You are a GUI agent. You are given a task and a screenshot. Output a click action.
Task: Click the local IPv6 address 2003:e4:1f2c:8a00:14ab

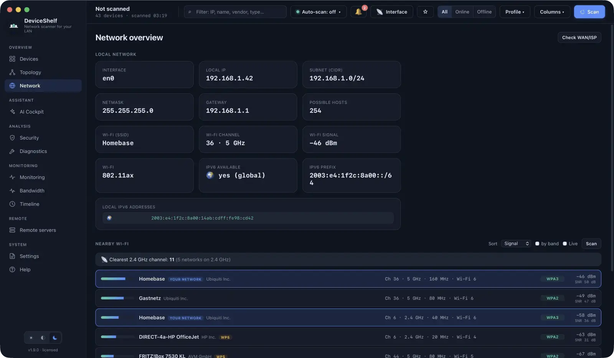[x=202, y=218]
